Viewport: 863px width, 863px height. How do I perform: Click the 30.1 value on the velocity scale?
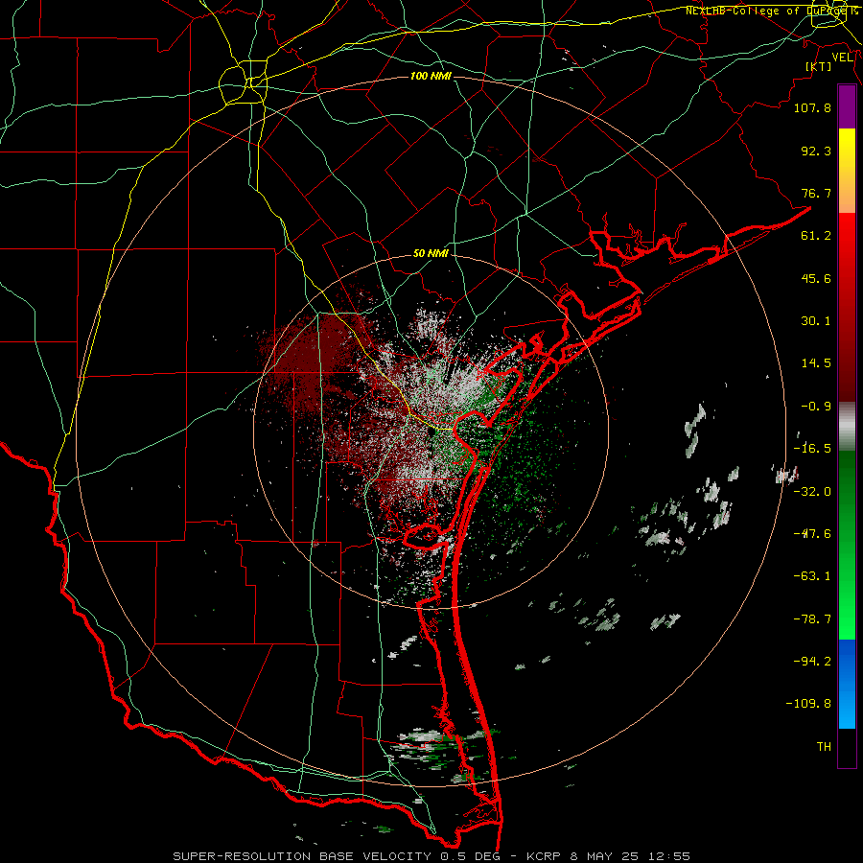[816, 321]
